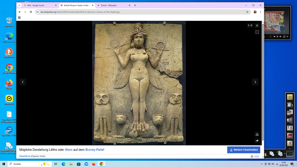Viewport: 297px width, 167px height.
Task: Select the Microsoft Edge desktop shortcut
Action: pos(9,37)
